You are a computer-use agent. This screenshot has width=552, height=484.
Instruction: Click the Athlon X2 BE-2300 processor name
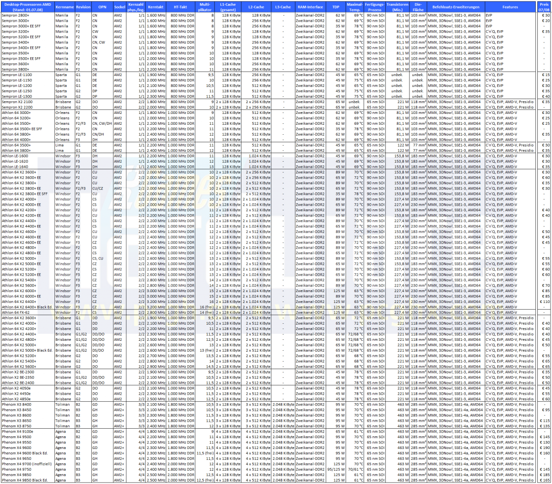[18, 372]
